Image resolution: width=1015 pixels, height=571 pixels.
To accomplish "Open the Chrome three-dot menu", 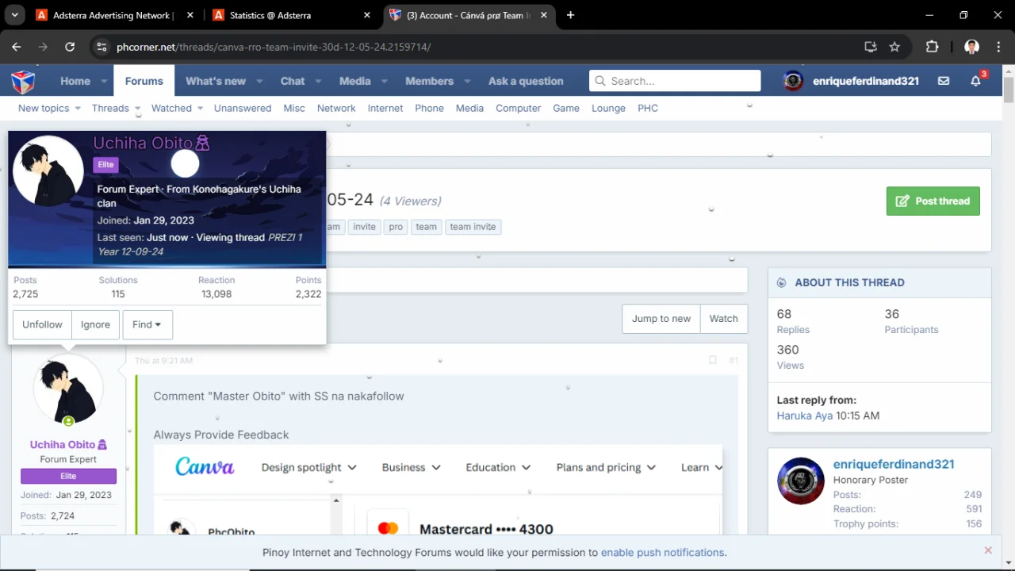I will click(x=998, y=47).
